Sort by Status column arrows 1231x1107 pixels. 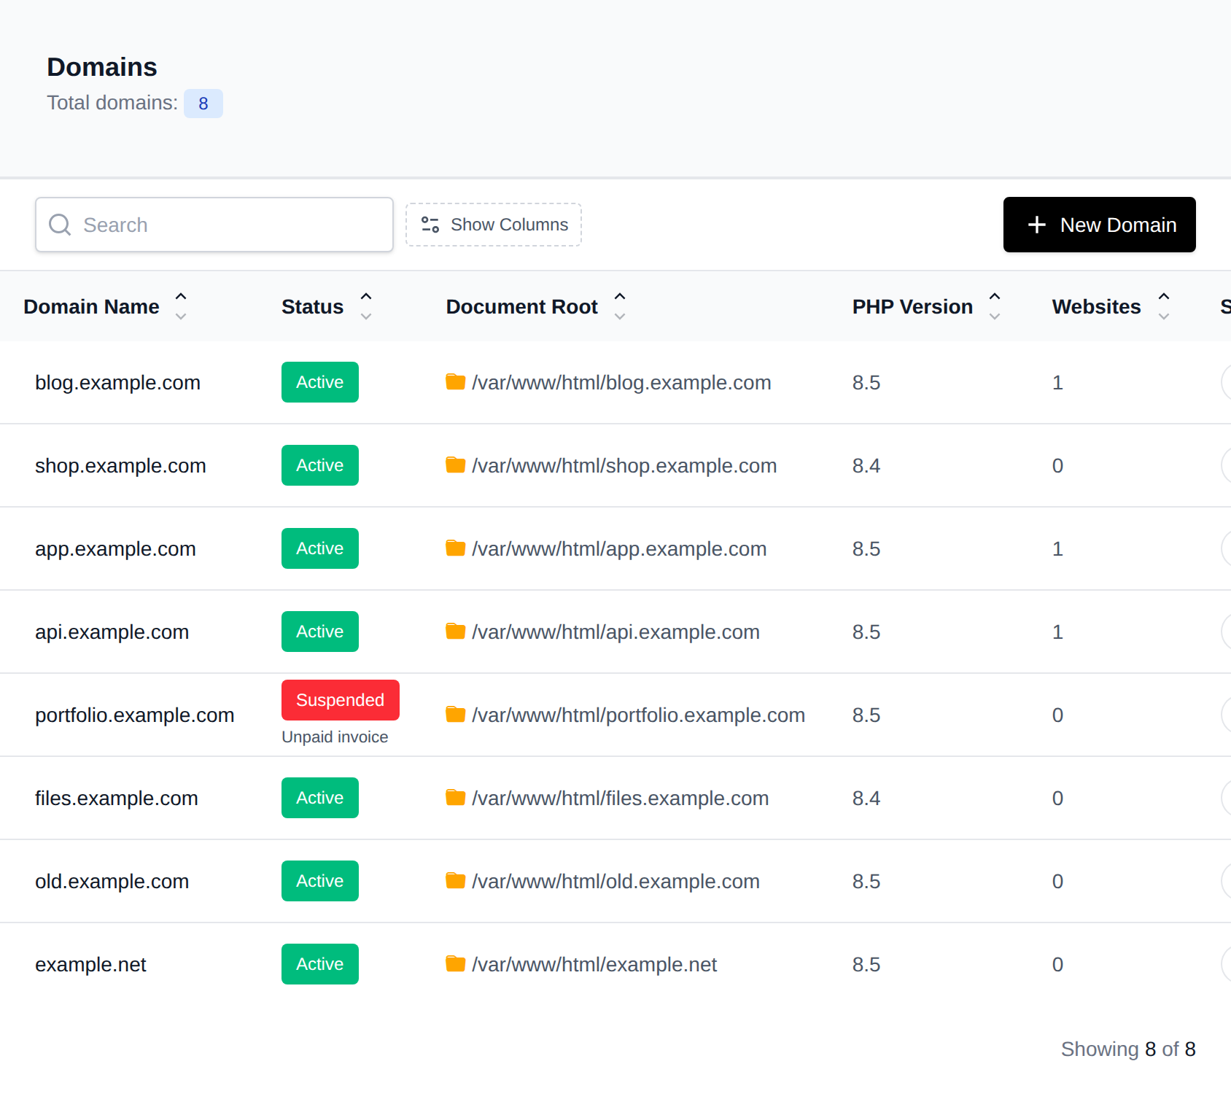[366, 306]
